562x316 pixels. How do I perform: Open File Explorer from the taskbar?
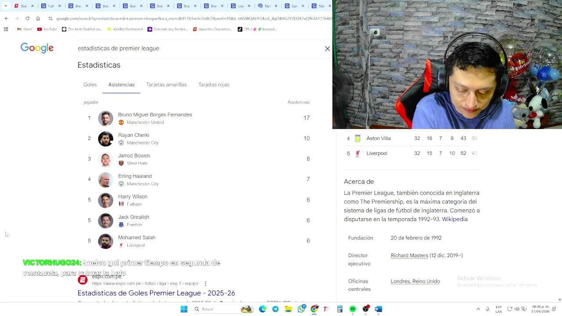[x=288, y=309]
